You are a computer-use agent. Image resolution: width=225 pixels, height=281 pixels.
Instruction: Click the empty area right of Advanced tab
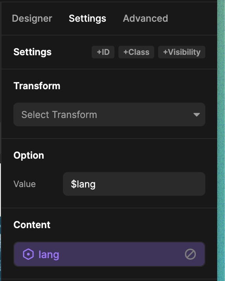point(192,19)
